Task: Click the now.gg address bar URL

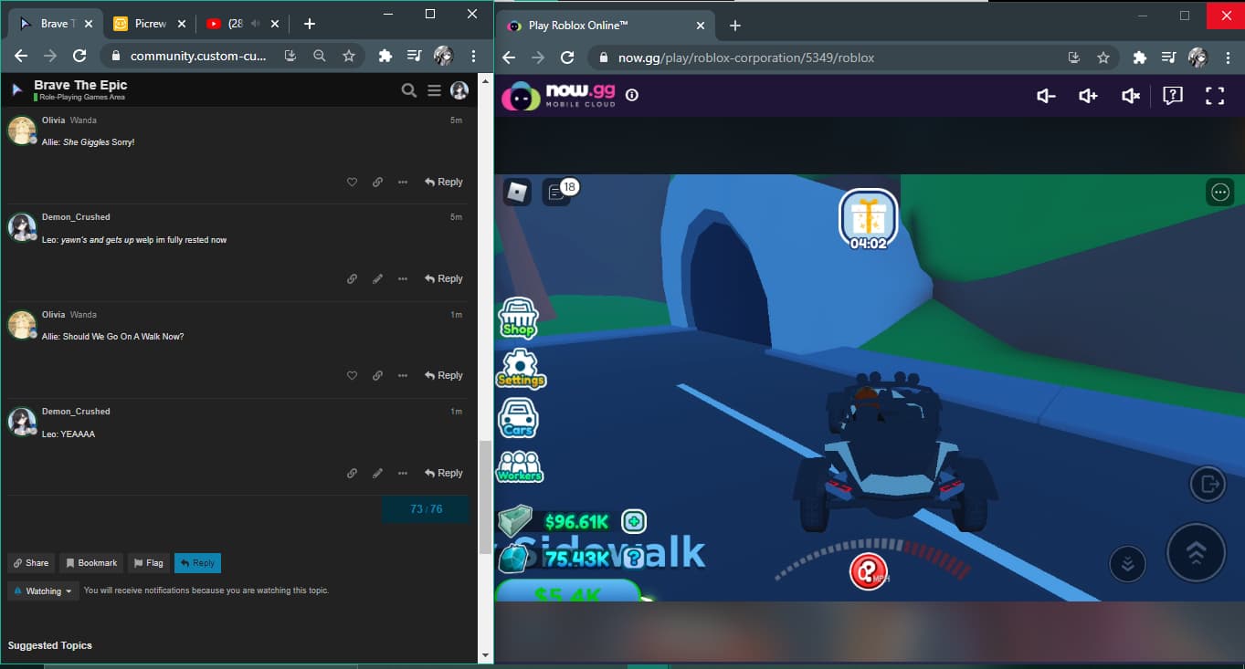Action: [745, 57]
